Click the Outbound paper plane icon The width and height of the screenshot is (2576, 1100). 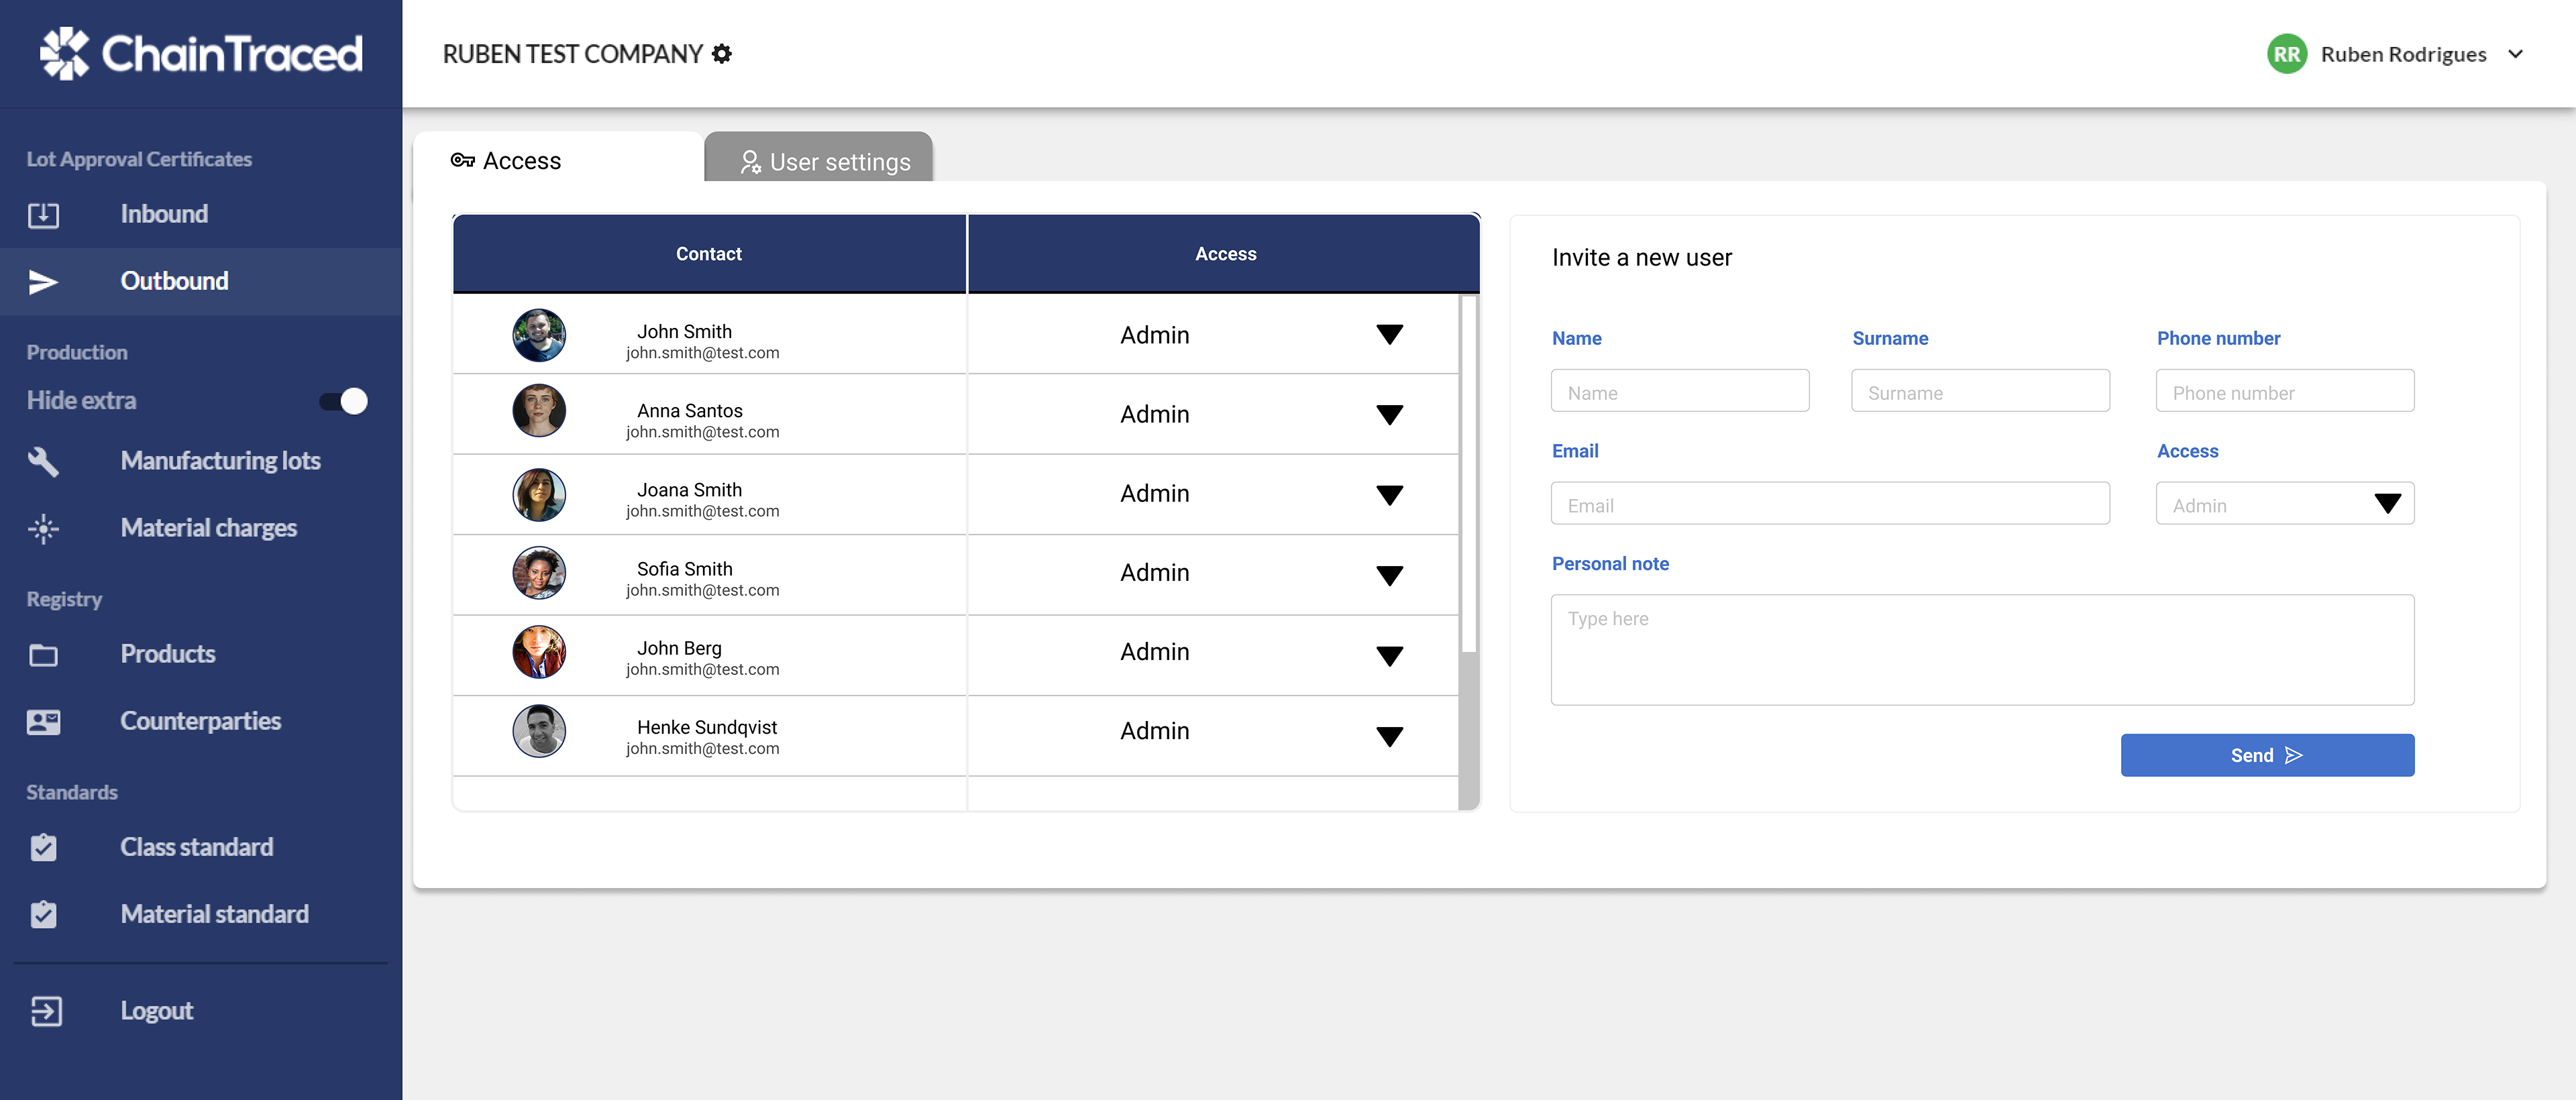click(x=43, y=282)
